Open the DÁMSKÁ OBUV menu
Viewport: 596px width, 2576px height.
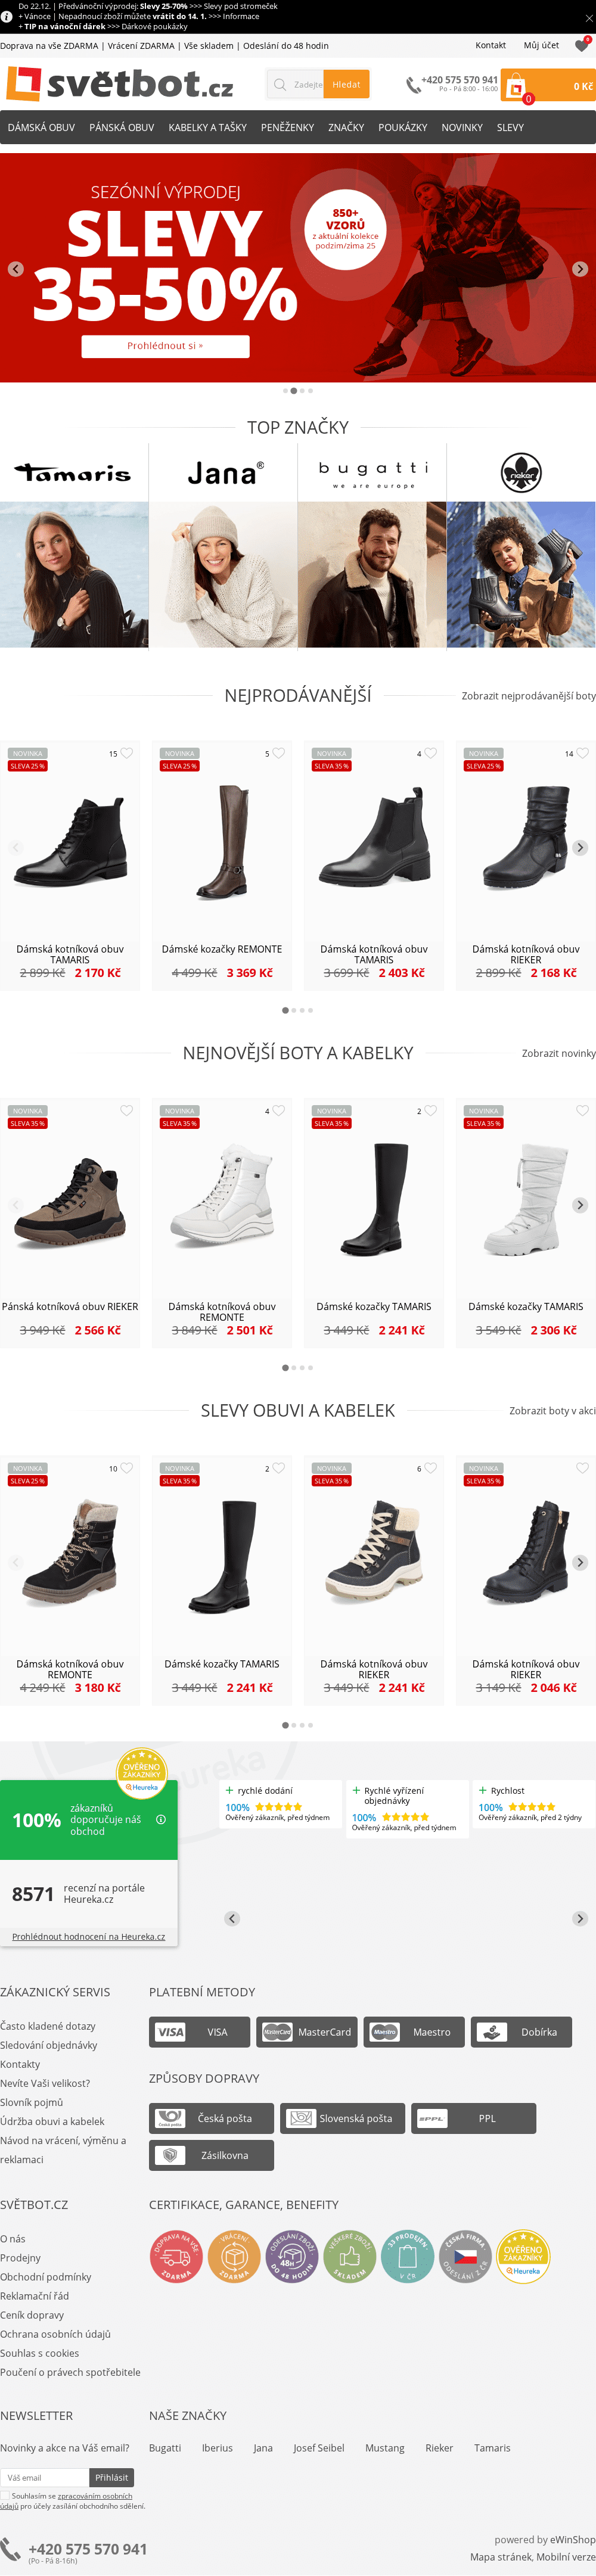[x=41, y=128]
